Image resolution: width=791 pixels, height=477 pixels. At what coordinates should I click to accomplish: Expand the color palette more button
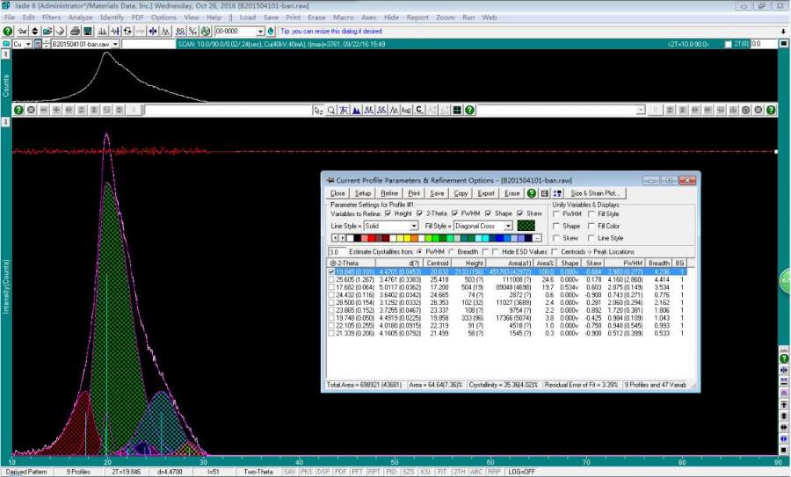point(537,238)
